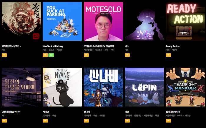Click the green console badge under You Suck at Parking
Image resolution: width=206 pixels, height=128 pixels.
(51, 55)
